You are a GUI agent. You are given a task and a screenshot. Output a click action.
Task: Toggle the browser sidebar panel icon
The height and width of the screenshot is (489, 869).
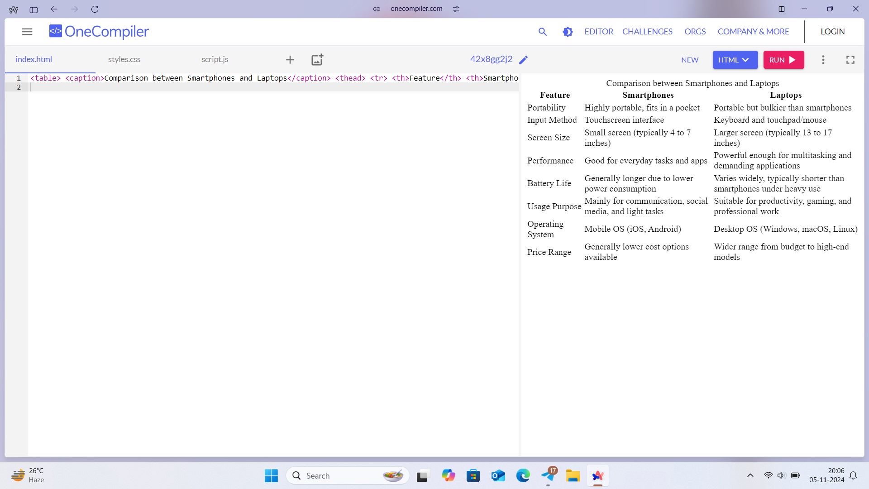[x=33, y=9]
